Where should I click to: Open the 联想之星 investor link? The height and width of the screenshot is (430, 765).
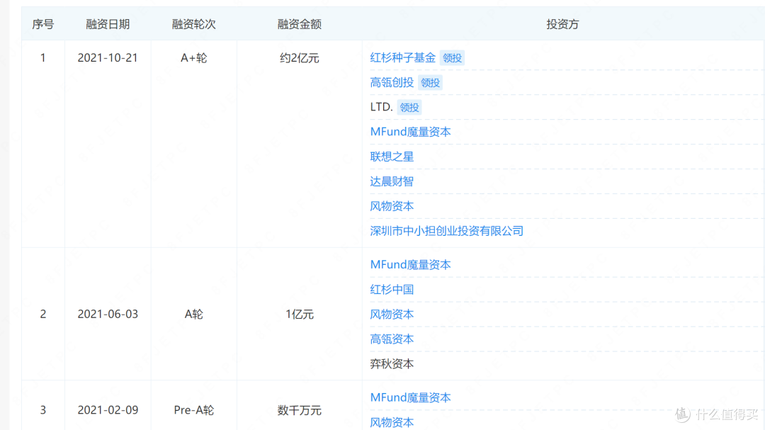(392, 157)
